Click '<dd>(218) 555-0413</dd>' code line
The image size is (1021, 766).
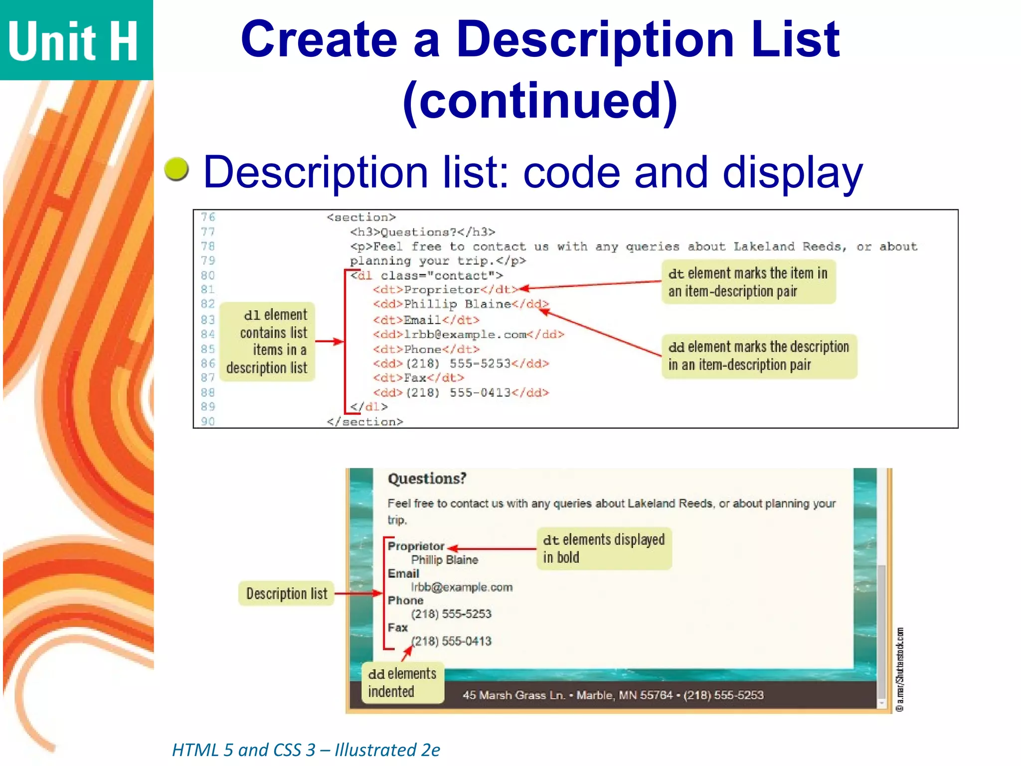461,393
